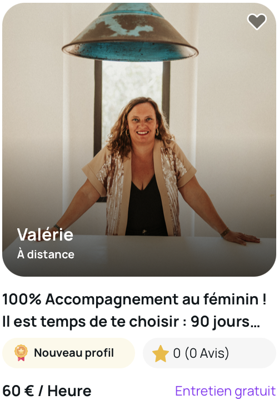The width and height of the screenshot is (279, 410).
Task: Click the word gratuit in the purple link
Action: tap(255, 392)
